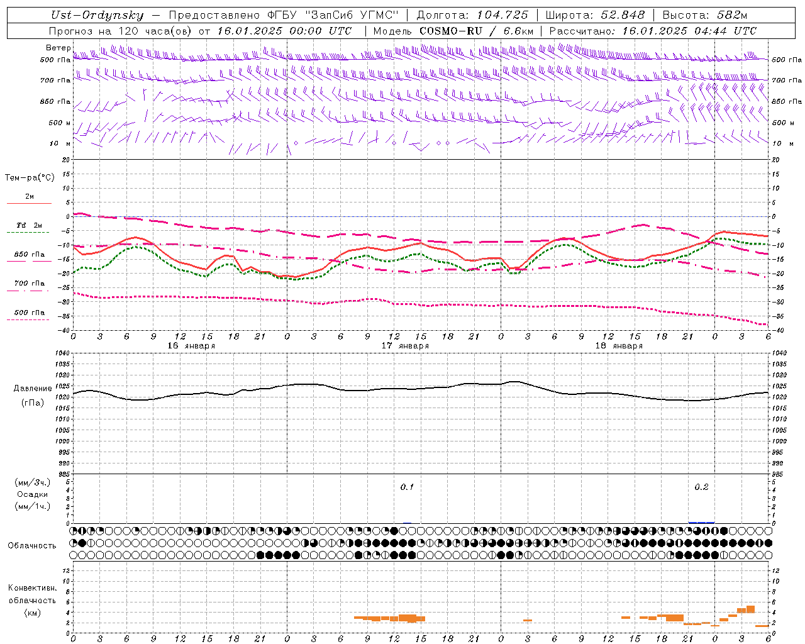Click the 'Давление' pressure panel label
This screenshot has width=805, height=644.
pyautogui.click(x=33, y=389)
